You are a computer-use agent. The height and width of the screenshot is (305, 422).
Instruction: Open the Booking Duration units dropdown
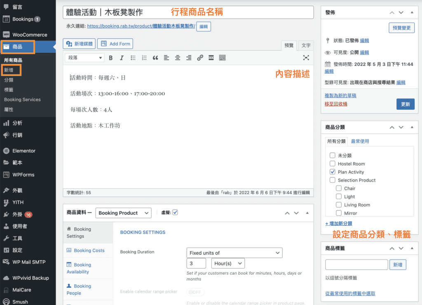[234, 253]
